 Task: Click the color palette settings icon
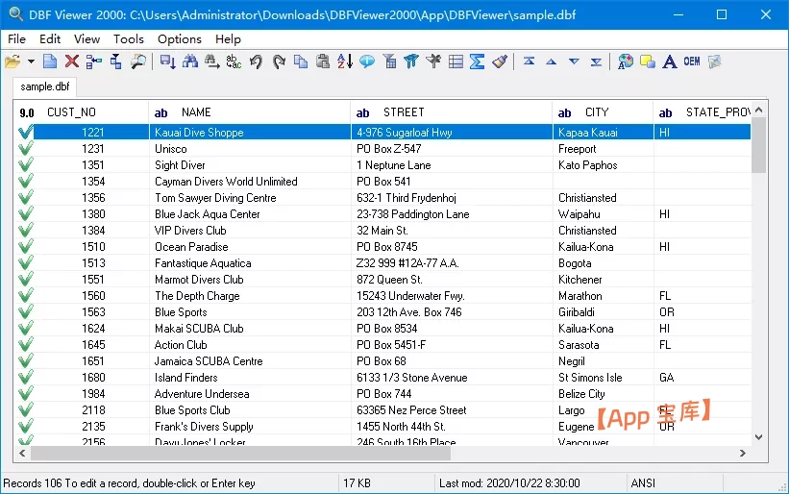click(626, 62)
